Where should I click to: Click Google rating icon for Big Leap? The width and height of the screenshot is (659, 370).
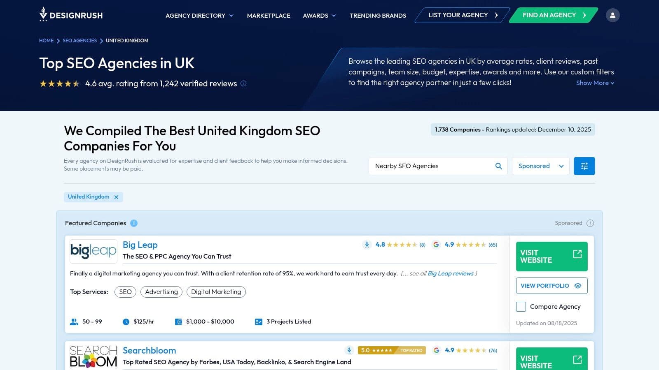(436, 245)
